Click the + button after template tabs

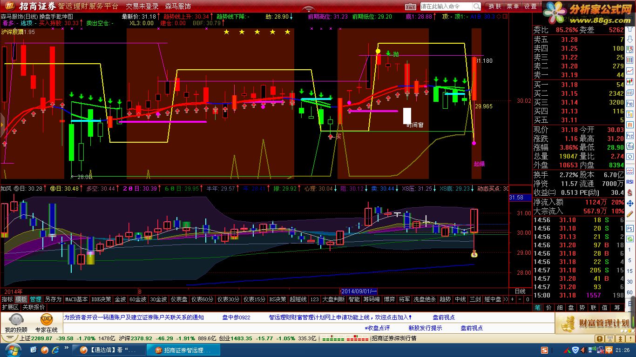513,300
